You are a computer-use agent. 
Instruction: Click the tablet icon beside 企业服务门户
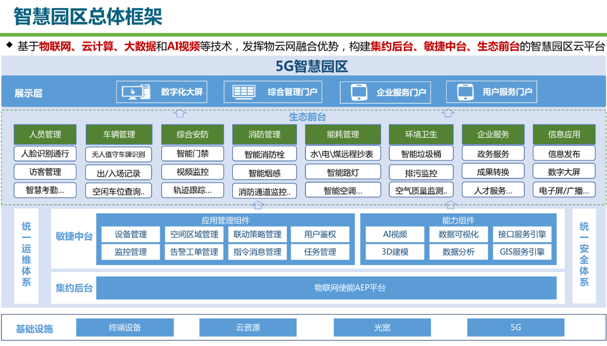(x=359, y=92)
